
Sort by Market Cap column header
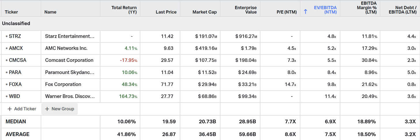205,12
